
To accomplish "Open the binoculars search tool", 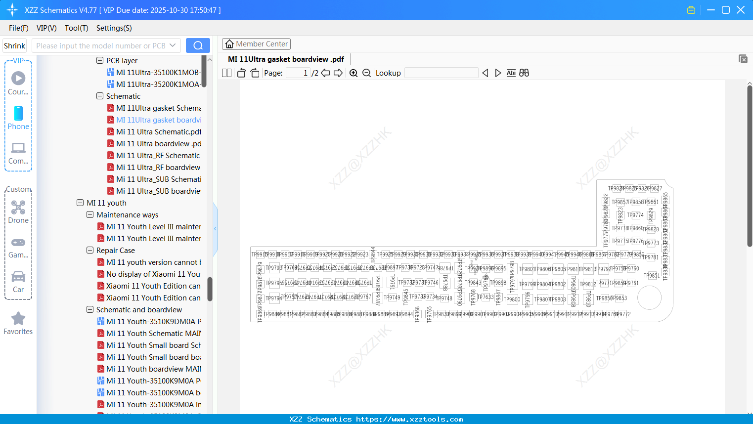I will (x=524, y=73).
